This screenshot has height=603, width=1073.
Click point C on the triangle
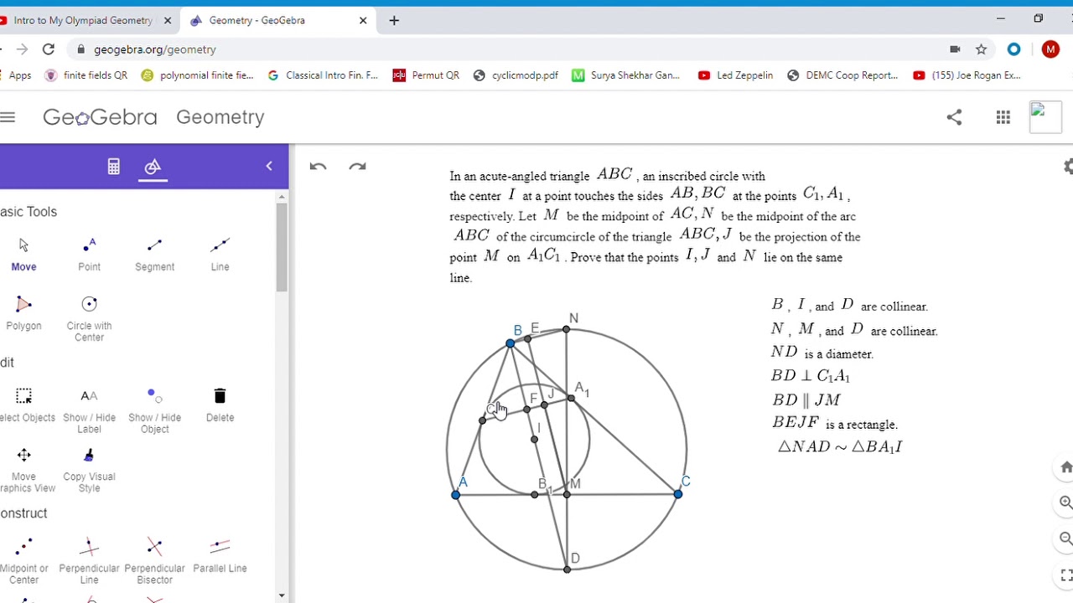point(678,494)
